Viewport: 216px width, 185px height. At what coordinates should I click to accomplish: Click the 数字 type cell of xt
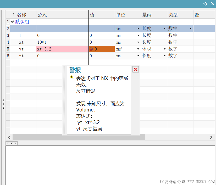(x=180, y=42)
